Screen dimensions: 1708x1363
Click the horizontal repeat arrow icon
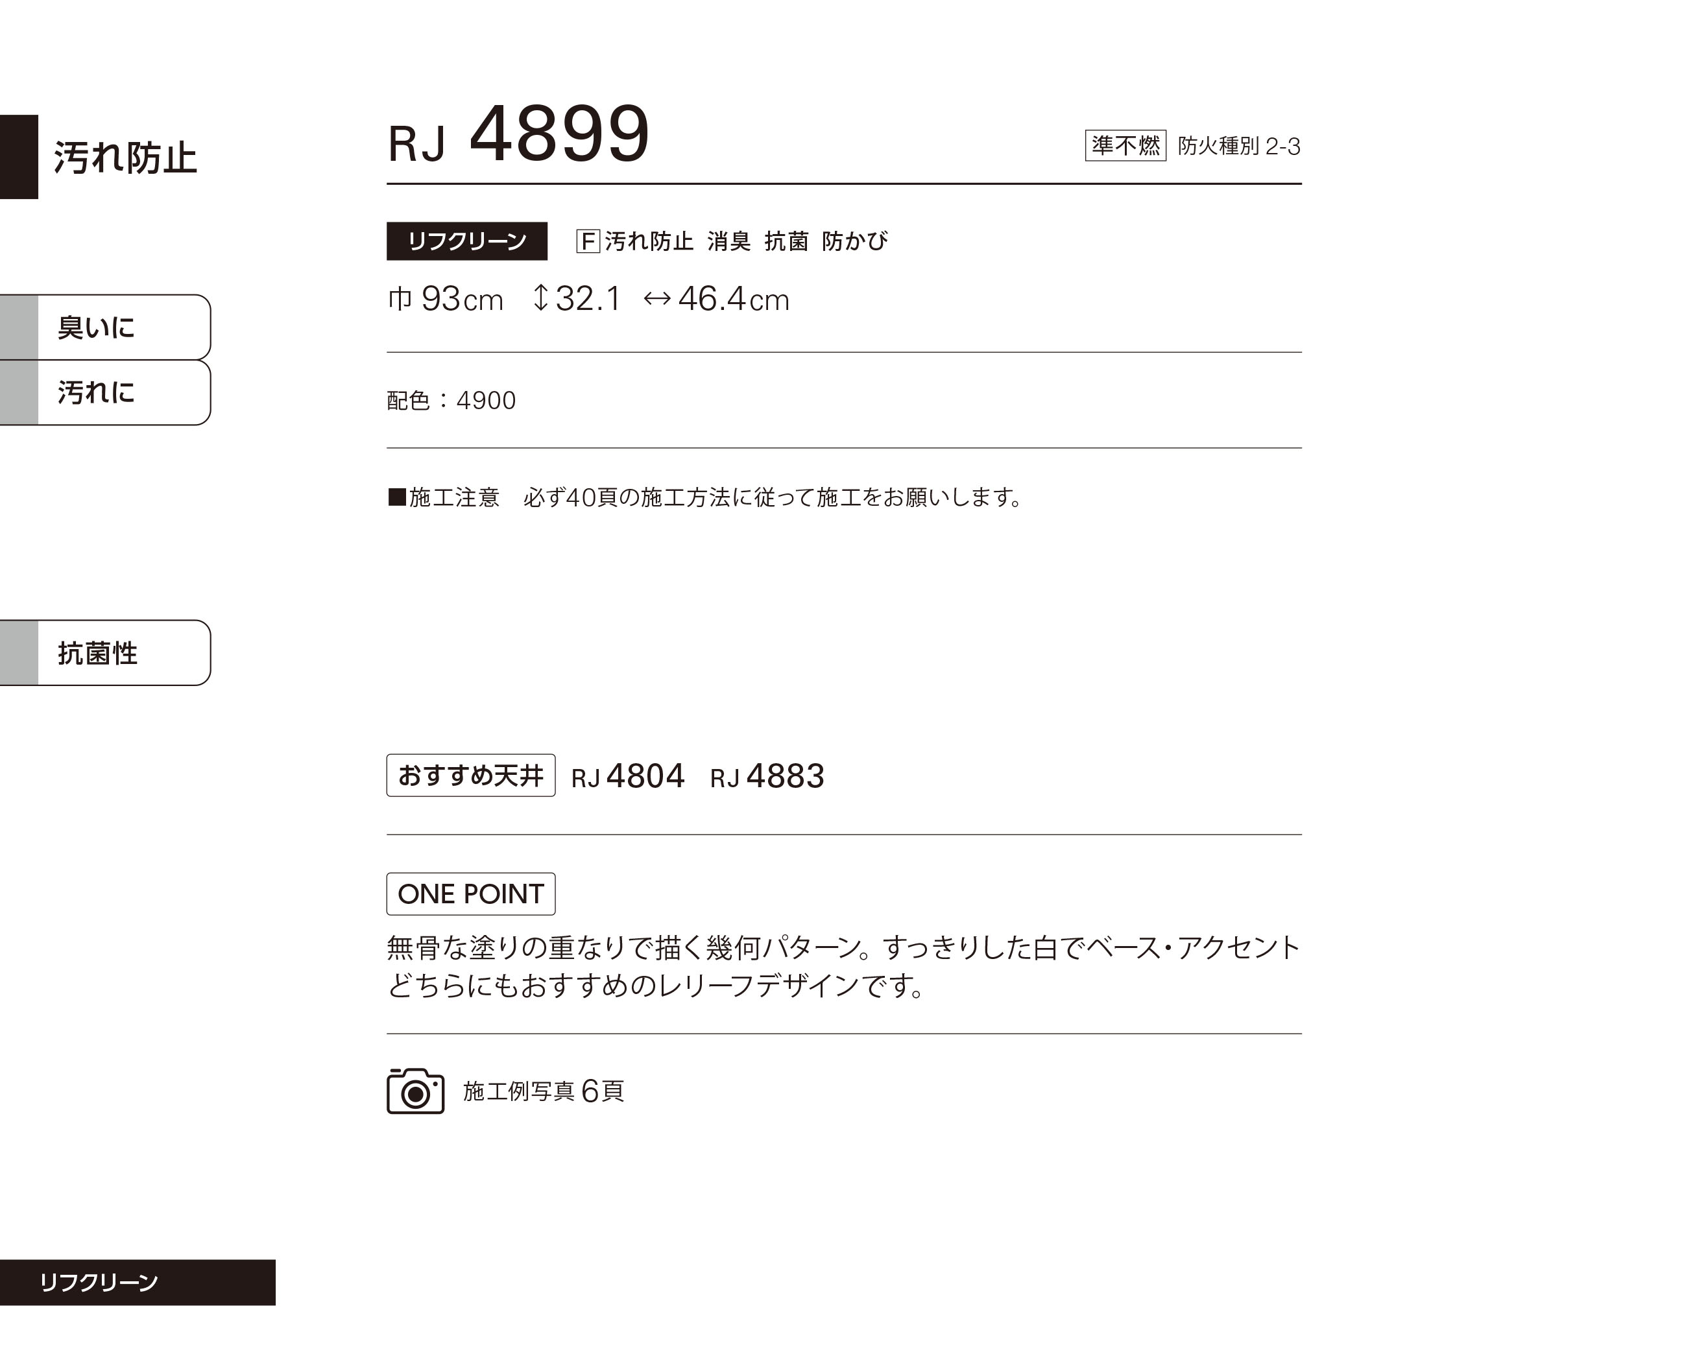coord(656,298)
